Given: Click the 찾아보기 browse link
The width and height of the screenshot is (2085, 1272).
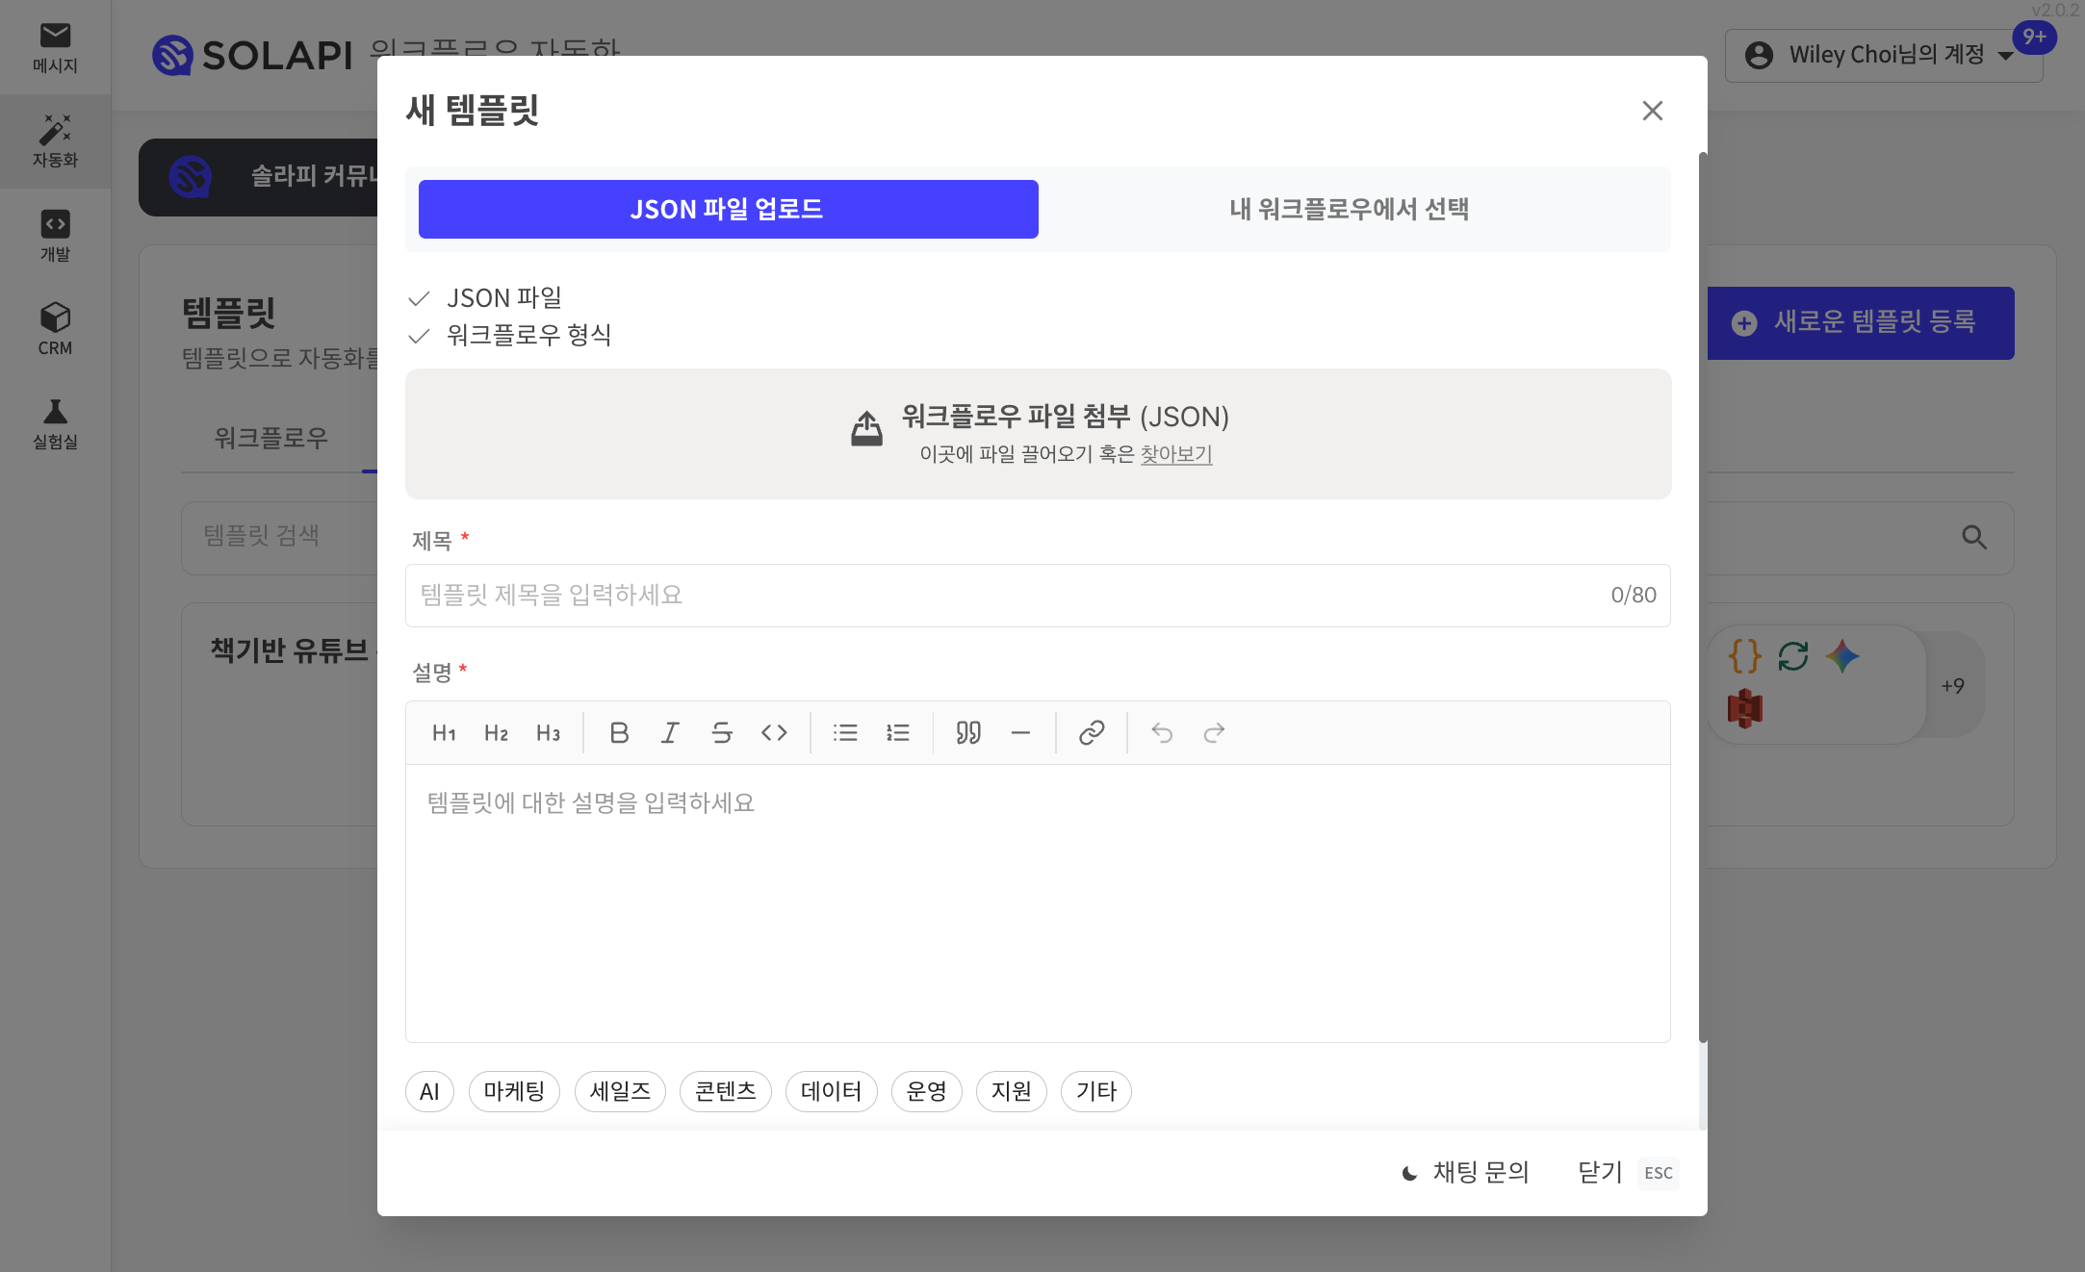Looking at the screenshot, I should tap(1175, 454).
